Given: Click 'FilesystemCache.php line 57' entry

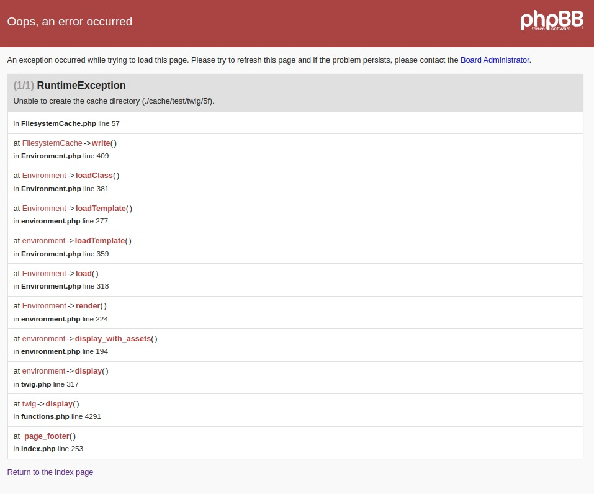Looking at the screenshot, I should pyautogui.click(x=66, y=123).
